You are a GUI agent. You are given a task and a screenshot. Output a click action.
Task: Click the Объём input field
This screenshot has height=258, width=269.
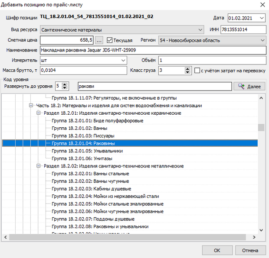tap(212, 60)
